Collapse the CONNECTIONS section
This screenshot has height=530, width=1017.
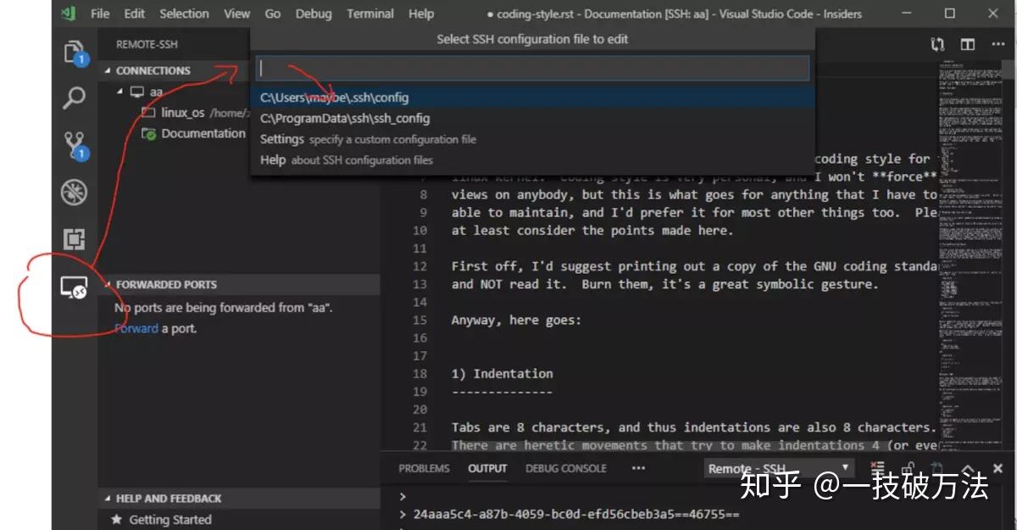point(108,70)
